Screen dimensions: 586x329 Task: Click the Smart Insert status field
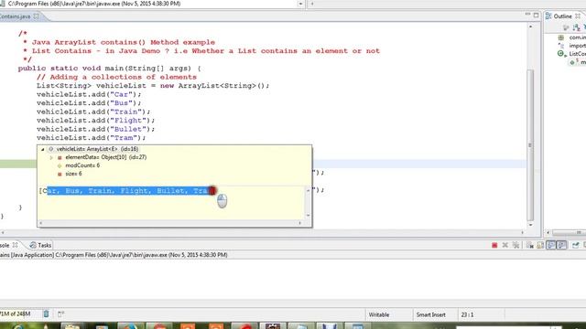[430, 314]
